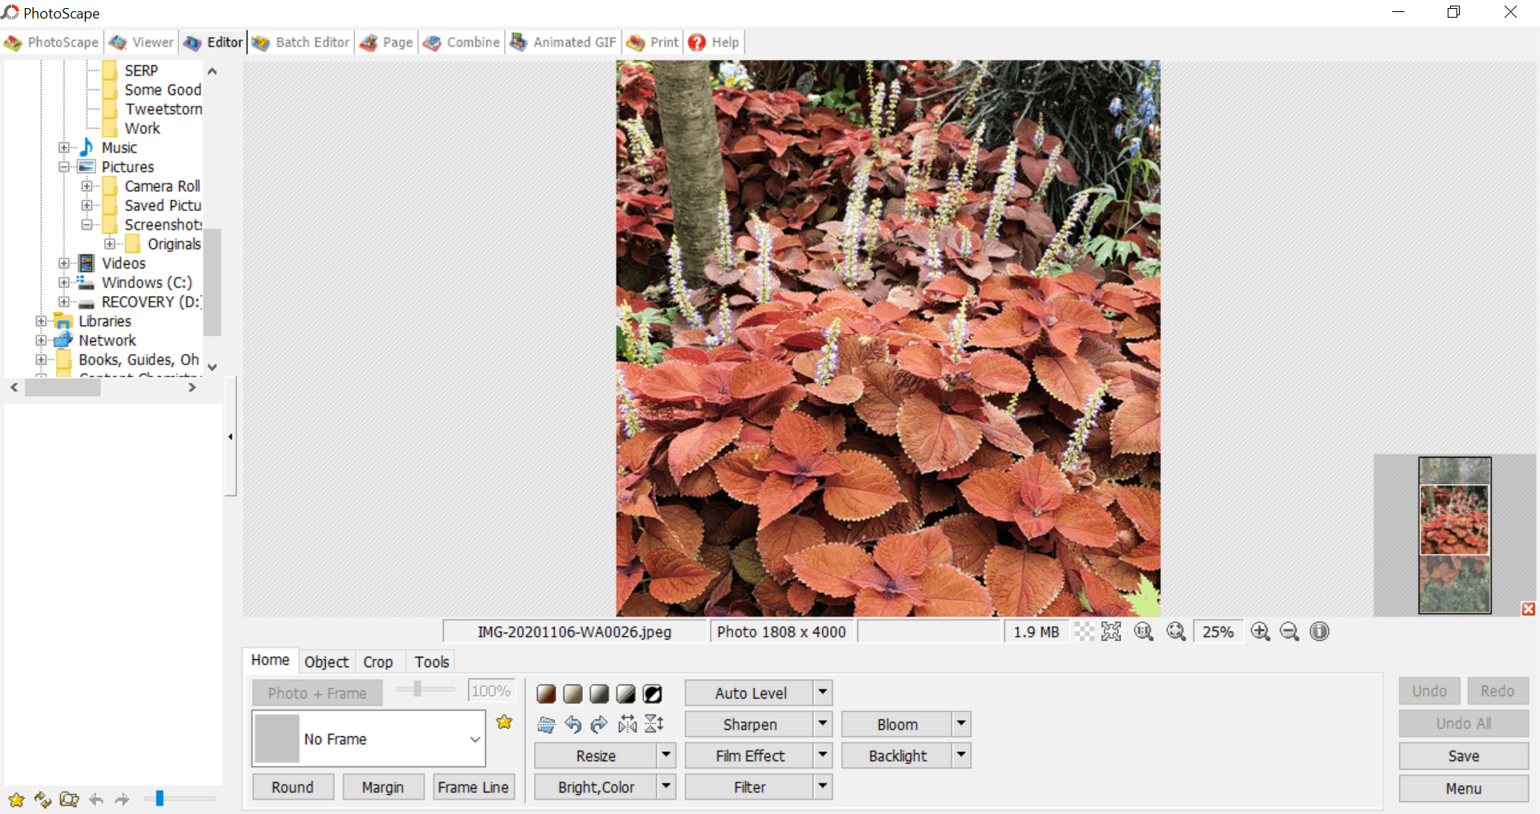Expand the Windows (C:) drive node
Screen dimensions: 1540x814
tap(63, 283)
